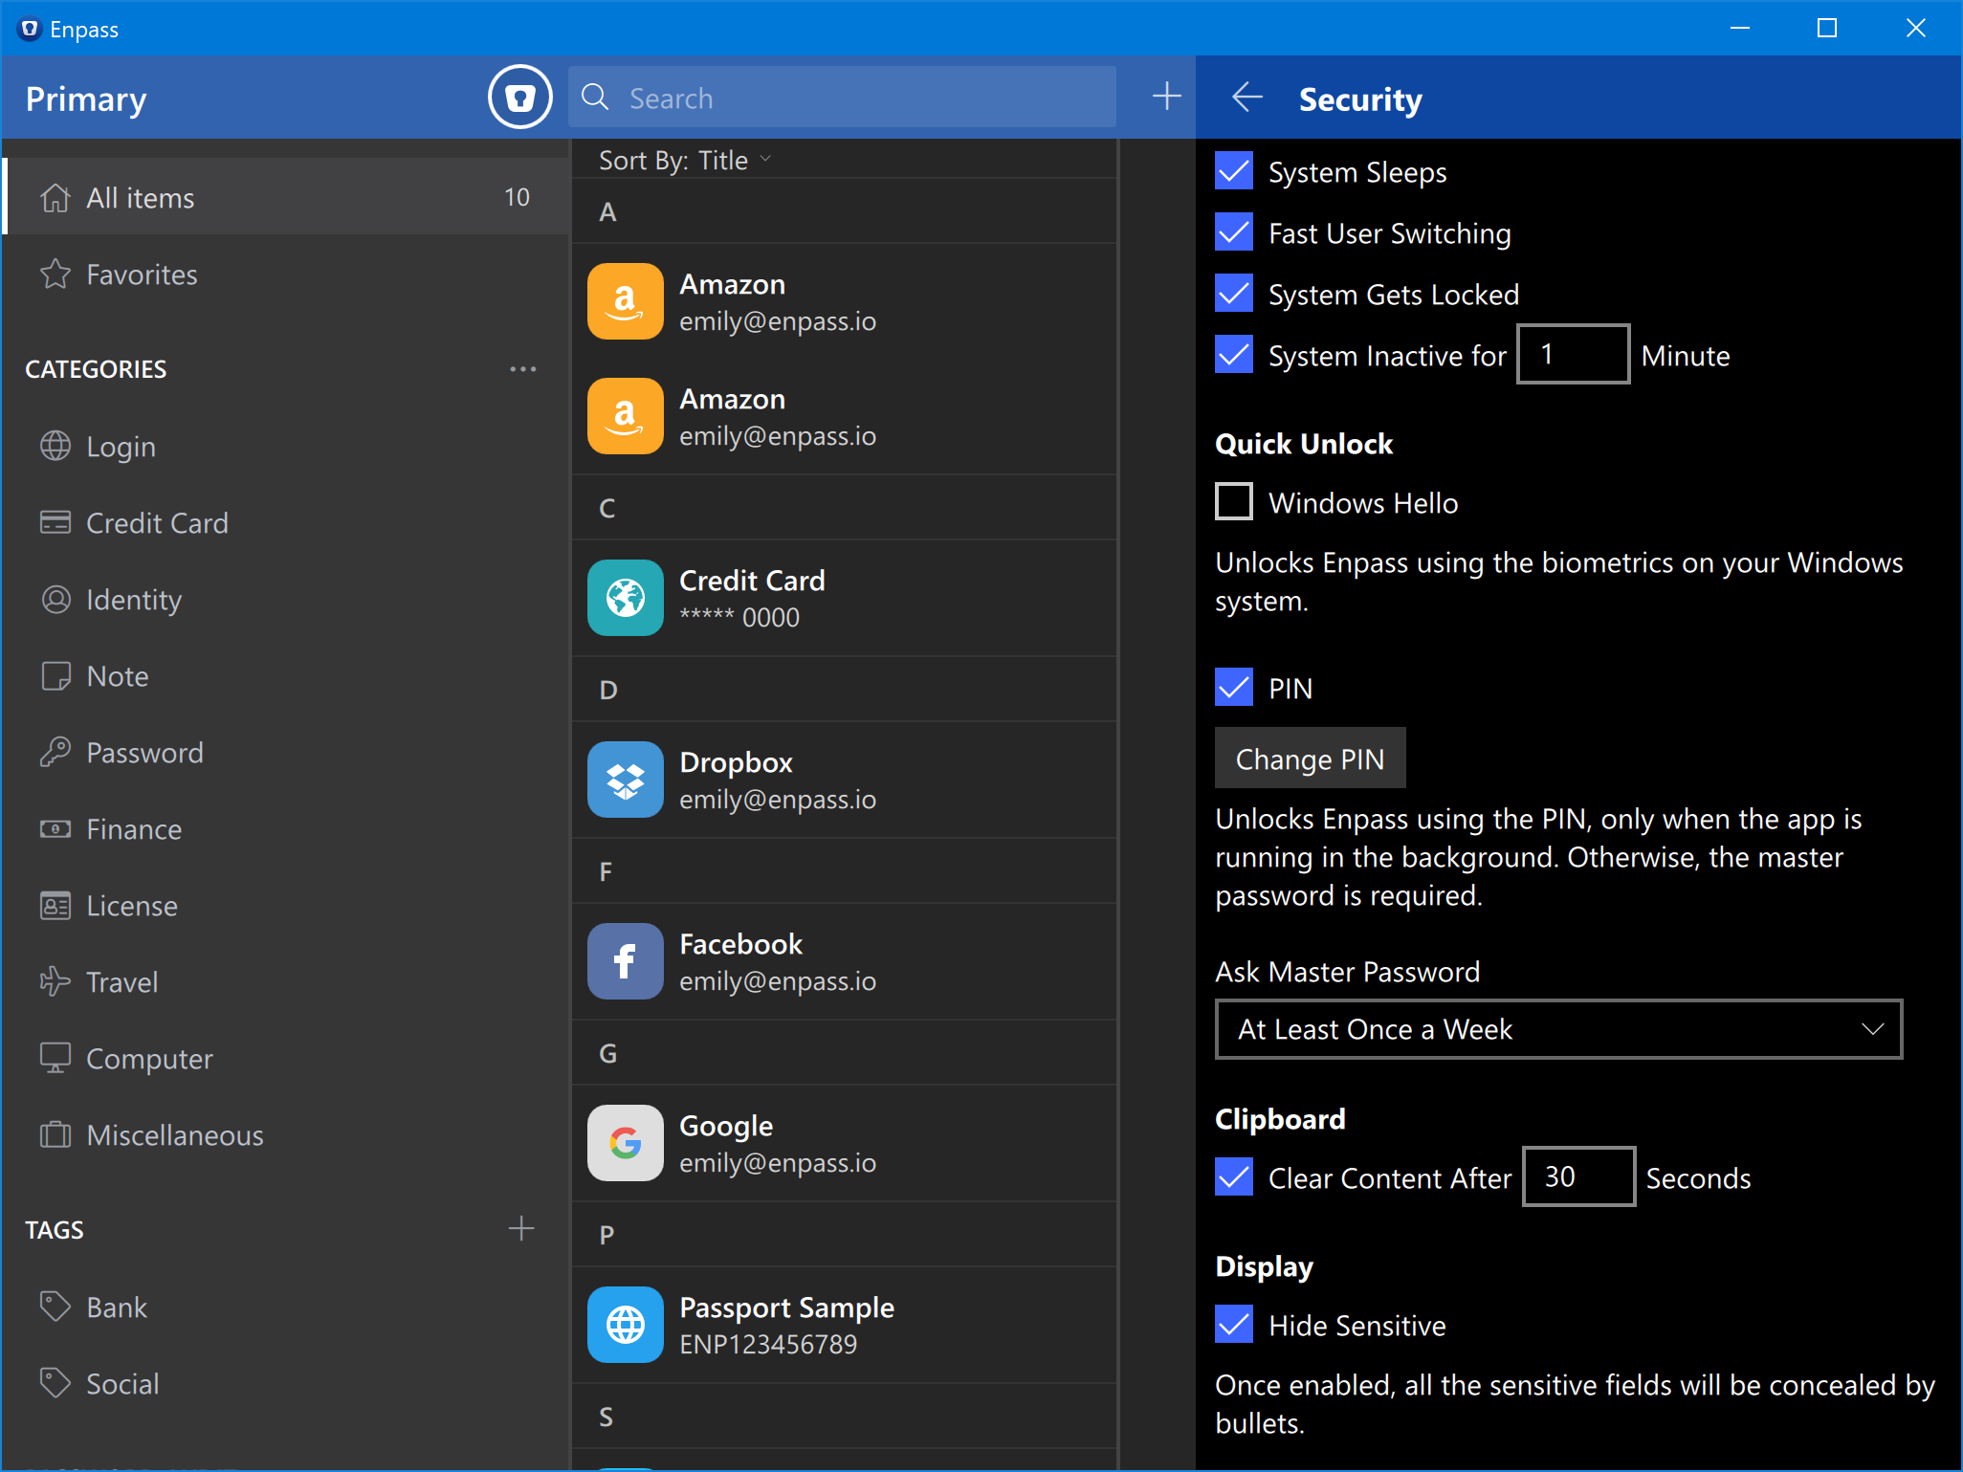Click the Quick Unlock heading
Viewport: 1963px width, 1472px height.
[1303, 444]
